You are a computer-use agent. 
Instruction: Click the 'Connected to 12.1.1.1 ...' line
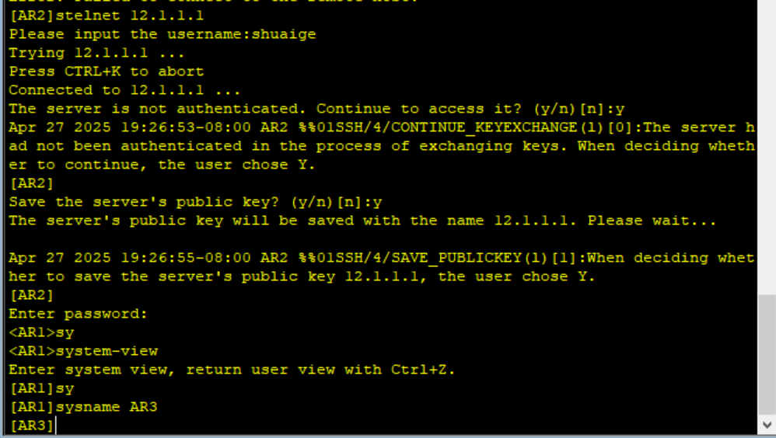click(124, 90)
